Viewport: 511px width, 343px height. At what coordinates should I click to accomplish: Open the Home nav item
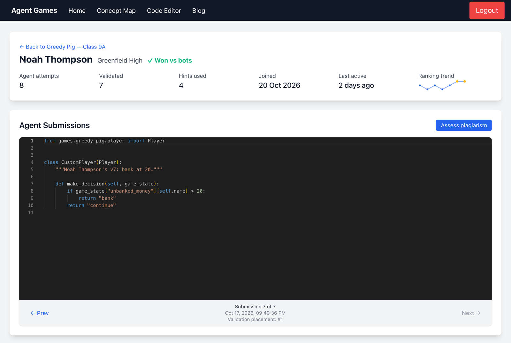(77, 11)
